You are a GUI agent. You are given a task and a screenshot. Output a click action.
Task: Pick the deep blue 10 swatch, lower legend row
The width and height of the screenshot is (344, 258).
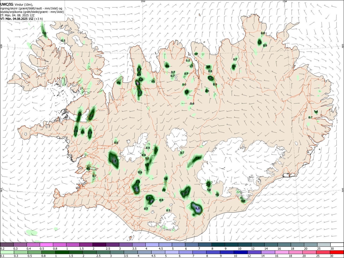[x=240, y=252]
